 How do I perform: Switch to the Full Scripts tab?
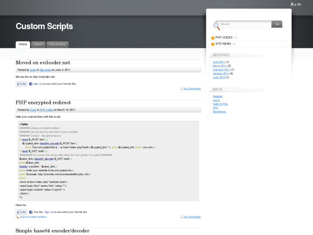point(57,44)
